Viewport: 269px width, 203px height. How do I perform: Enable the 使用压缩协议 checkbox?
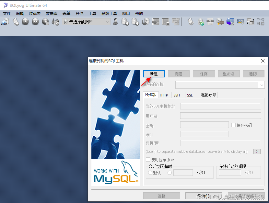[x=148, y=159]
